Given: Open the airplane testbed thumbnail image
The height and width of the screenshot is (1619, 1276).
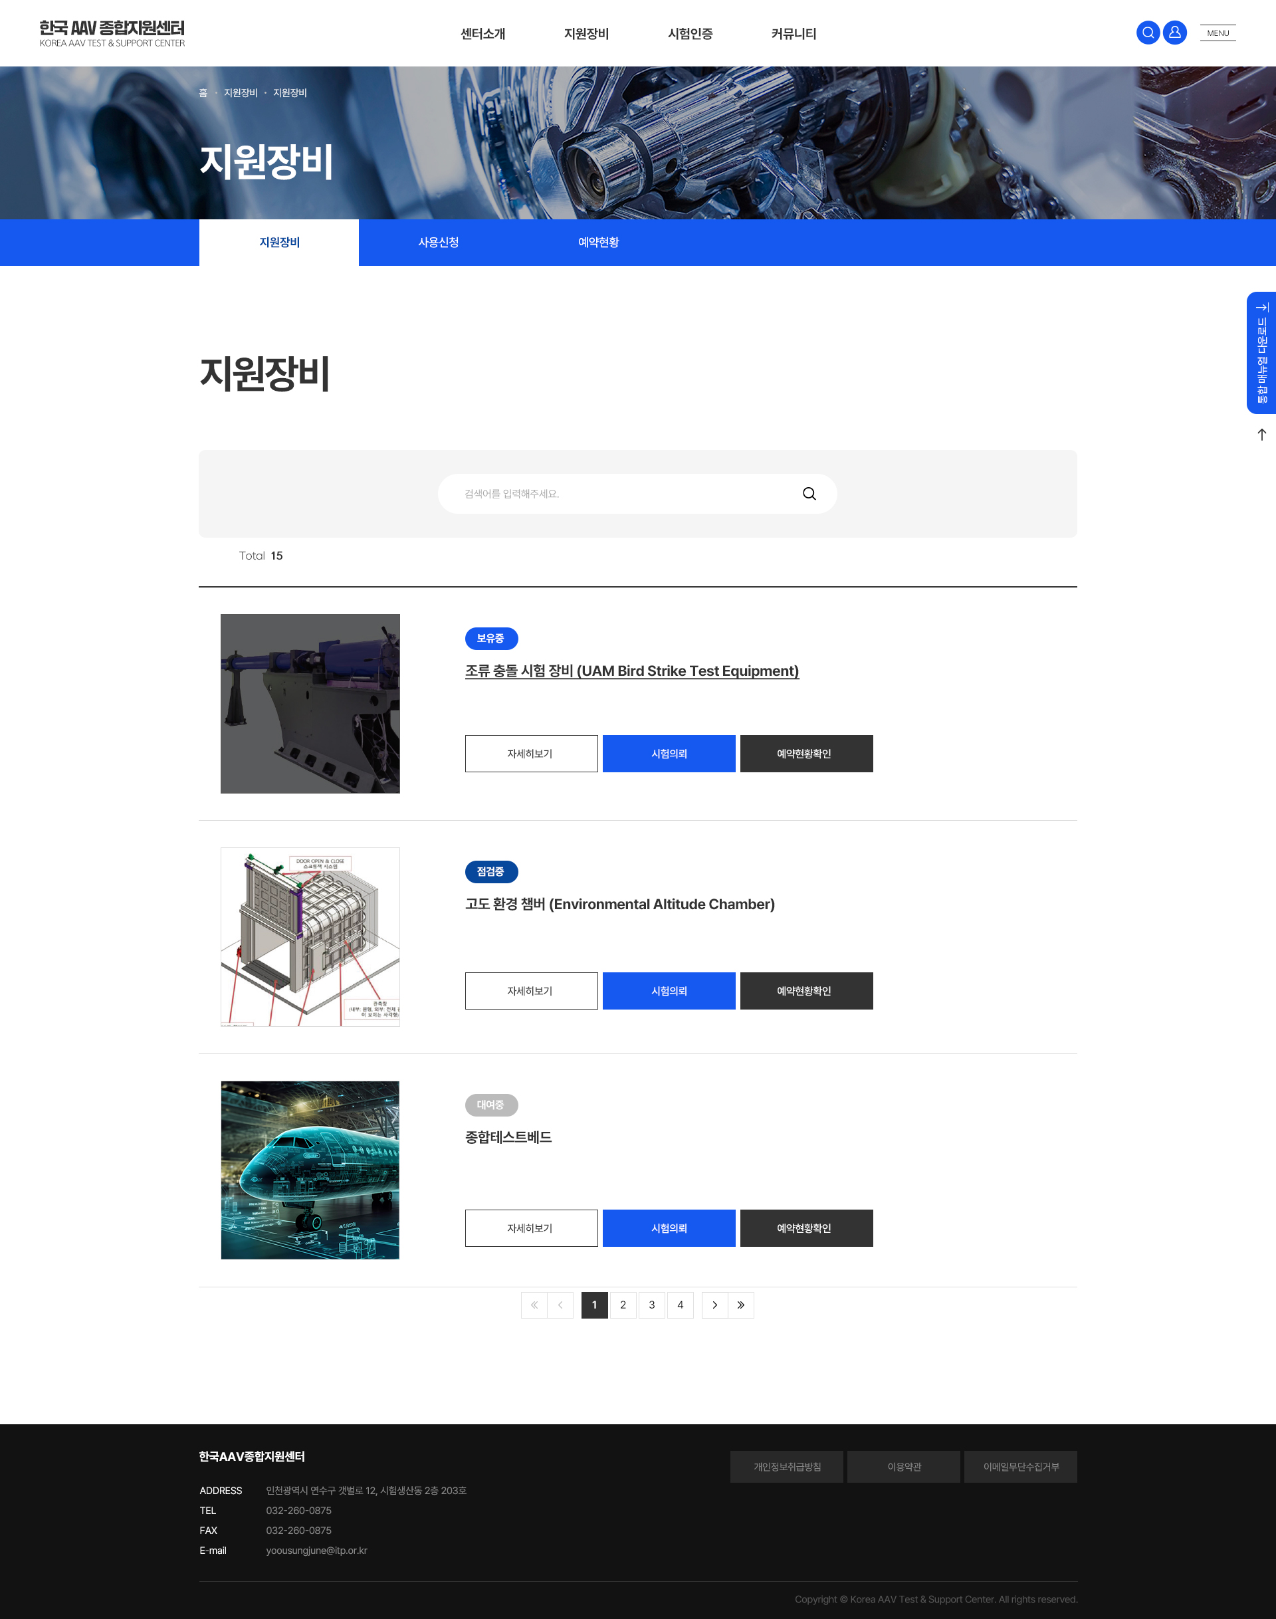Looking at the screenshot, I should point(310,1170).
